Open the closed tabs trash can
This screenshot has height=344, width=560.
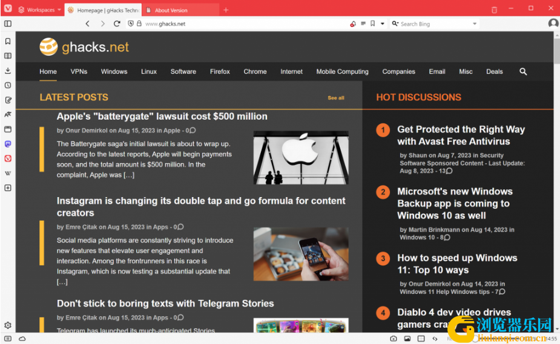point(494,10)
